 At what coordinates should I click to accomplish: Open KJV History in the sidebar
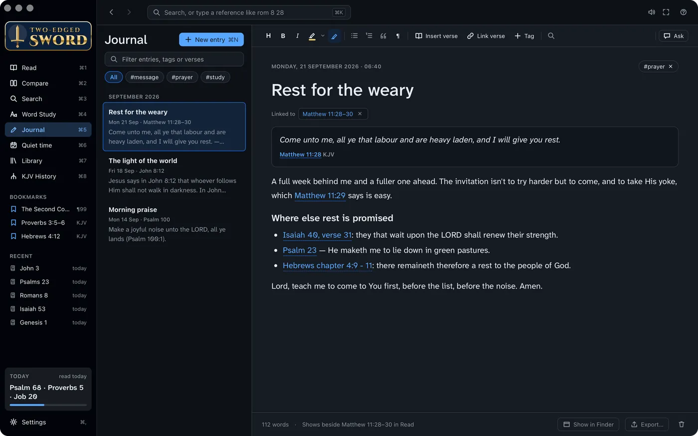[x=48, y=176]
